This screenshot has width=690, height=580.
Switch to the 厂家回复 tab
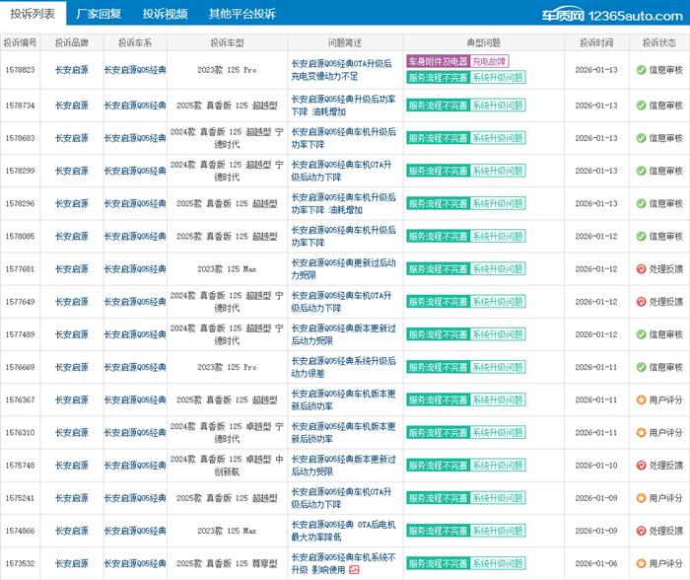click(x=99, y=14)
